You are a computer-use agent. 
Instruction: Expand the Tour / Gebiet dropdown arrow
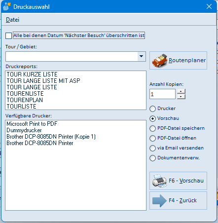(x=141, y=56)
